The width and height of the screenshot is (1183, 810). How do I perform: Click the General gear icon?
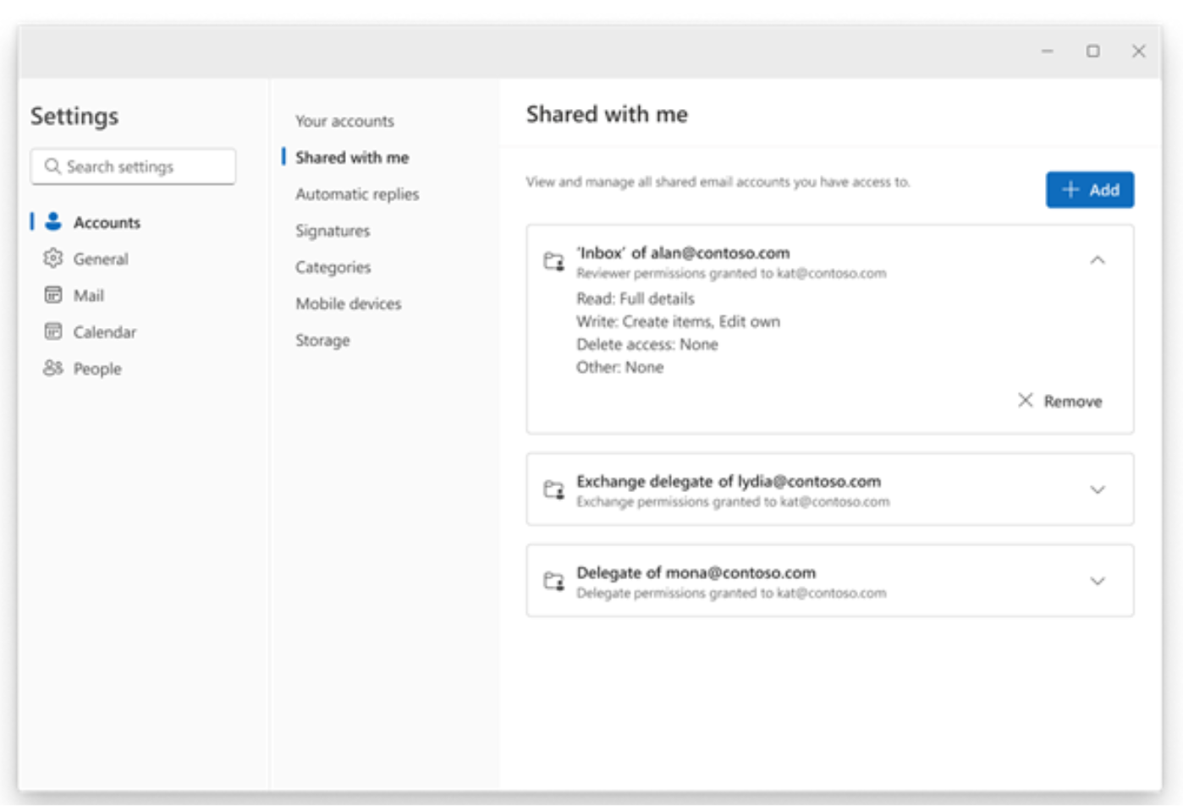(x=53, y=258)
